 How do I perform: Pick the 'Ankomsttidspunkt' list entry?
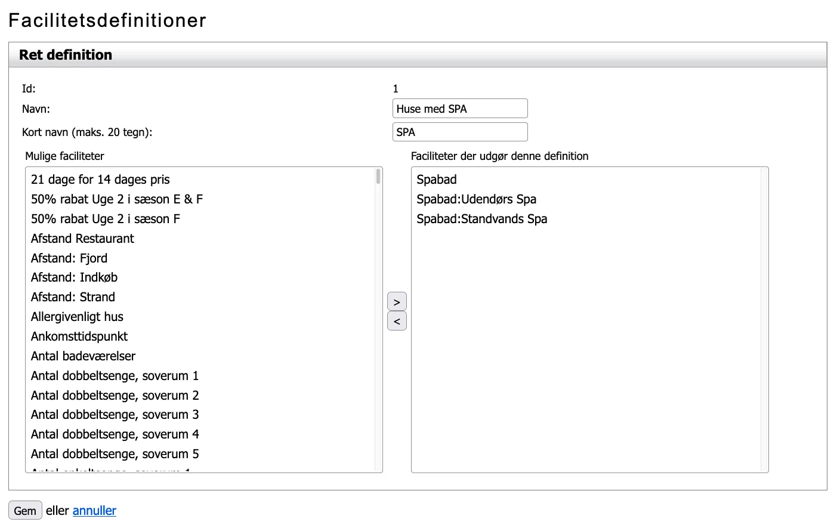(79, 336)
